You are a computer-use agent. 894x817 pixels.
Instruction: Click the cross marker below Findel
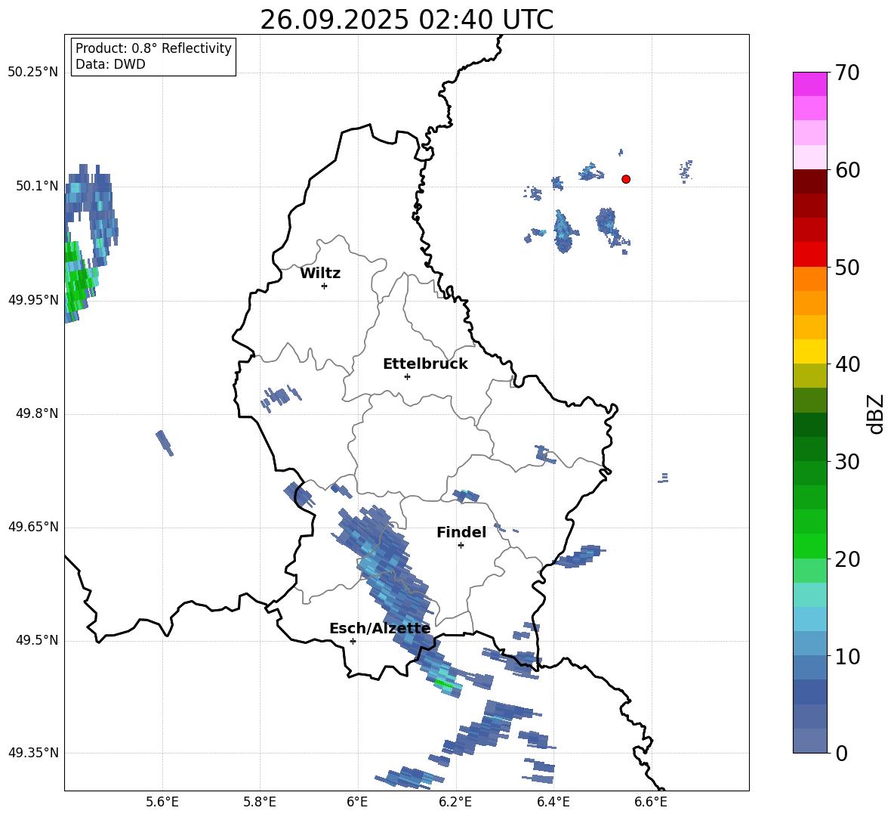point(461,546)
